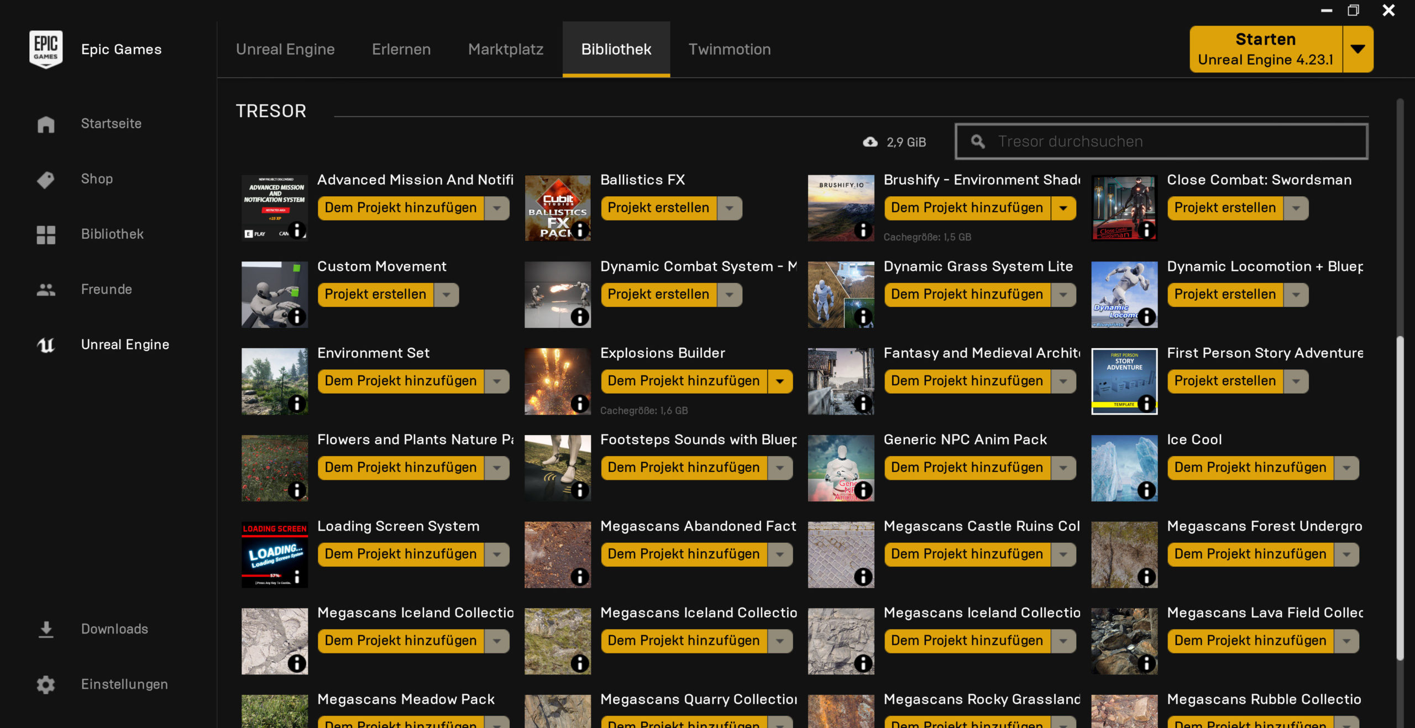Click the Tresor durchsuchen search field
1415x728 pixels.
[1161, 142]
